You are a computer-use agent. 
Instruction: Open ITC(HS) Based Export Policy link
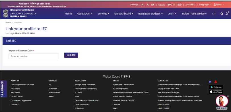click(x=86, y=89)
